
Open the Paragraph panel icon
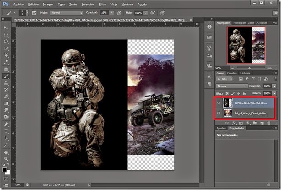pos(209,84)
